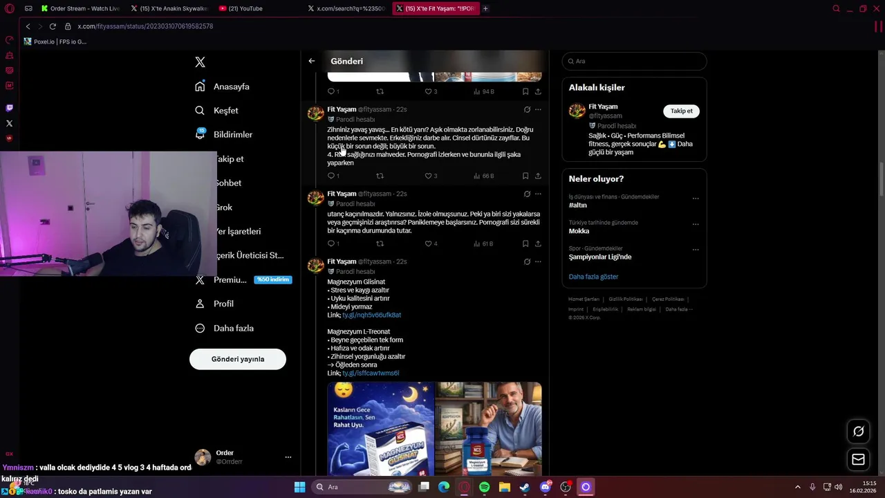Bookmark the 'utanç kaçınılmazdır' post
The image size is (885, 498).
tap(525, 243)
